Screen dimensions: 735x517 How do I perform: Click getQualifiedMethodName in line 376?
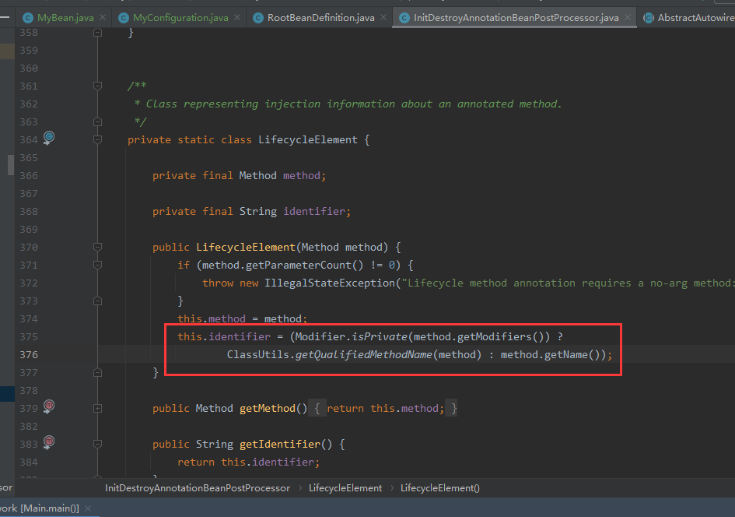point(363,355)
